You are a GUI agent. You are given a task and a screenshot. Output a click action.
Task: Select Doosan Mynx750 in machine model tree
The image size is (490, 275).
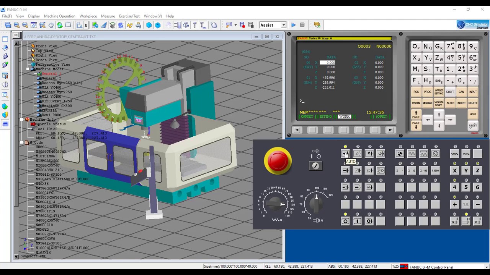click(56, 92)
